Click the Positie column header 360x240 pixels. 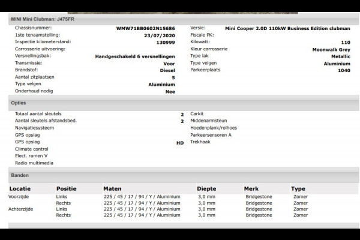click(x=66, y=188)
